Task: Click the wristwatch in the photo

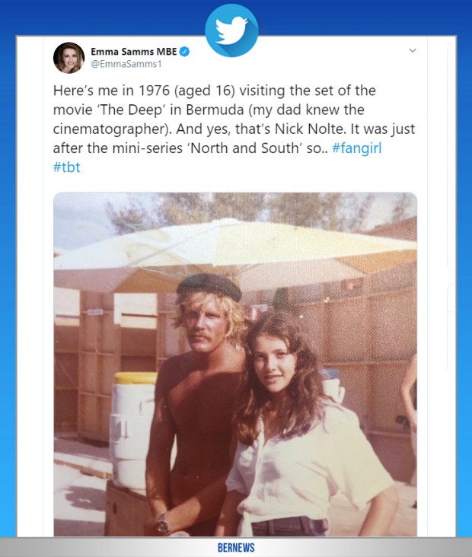Action: [x=162, y=523]
